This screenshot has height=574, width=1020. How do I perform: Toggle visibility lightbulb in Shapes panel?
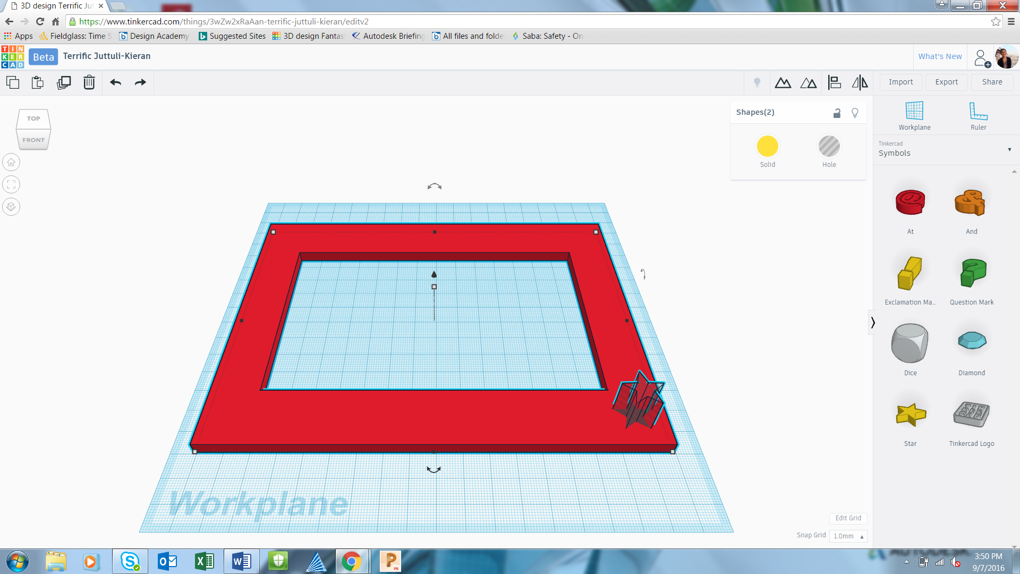click(x=855, y=113)
